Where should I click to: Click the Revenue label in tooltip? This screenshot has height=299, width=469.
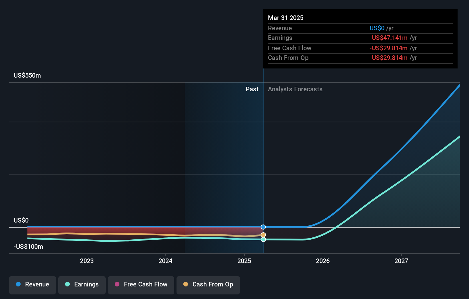pos(280,28)
